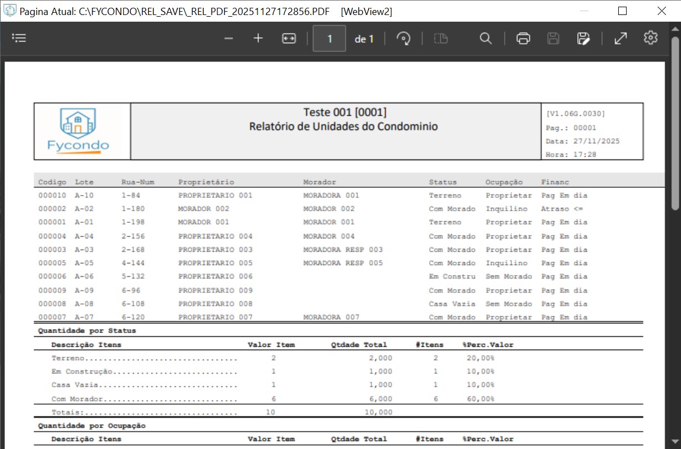The height and width of the screenshot is (449, 681).
Task: Rotate the PDF page clockwise
Action: pyautogui.click(x=403, y=38)
